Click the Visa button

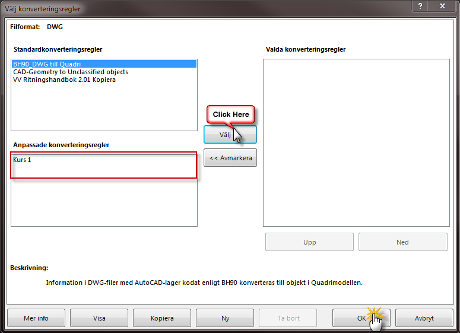pos(99,318)
